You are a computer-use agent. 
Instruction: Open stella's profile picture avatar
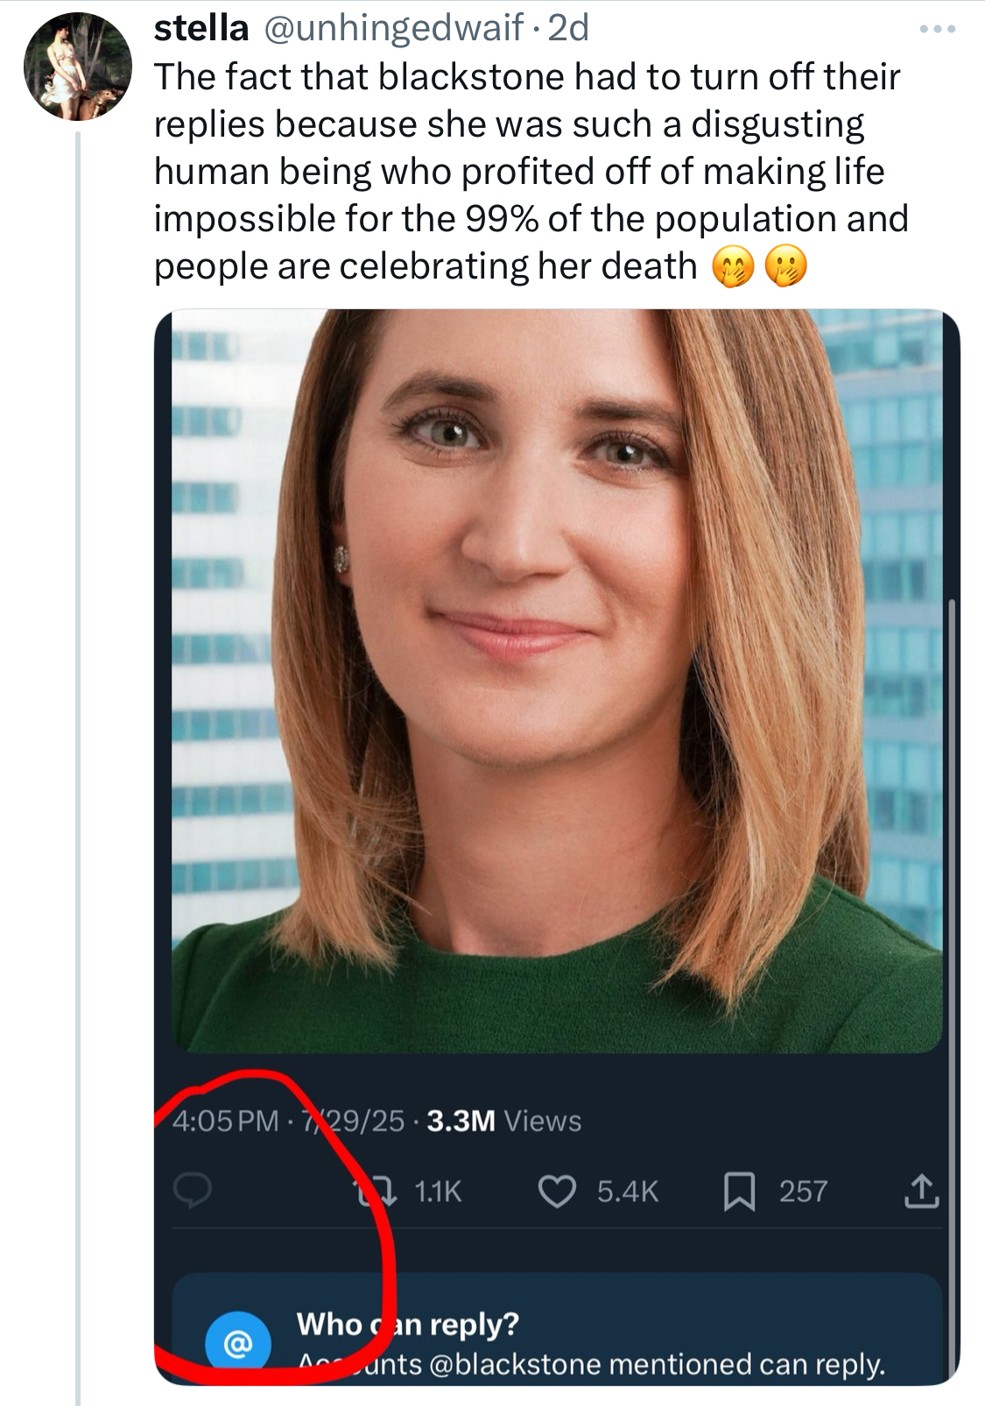(x=77, y=67)
